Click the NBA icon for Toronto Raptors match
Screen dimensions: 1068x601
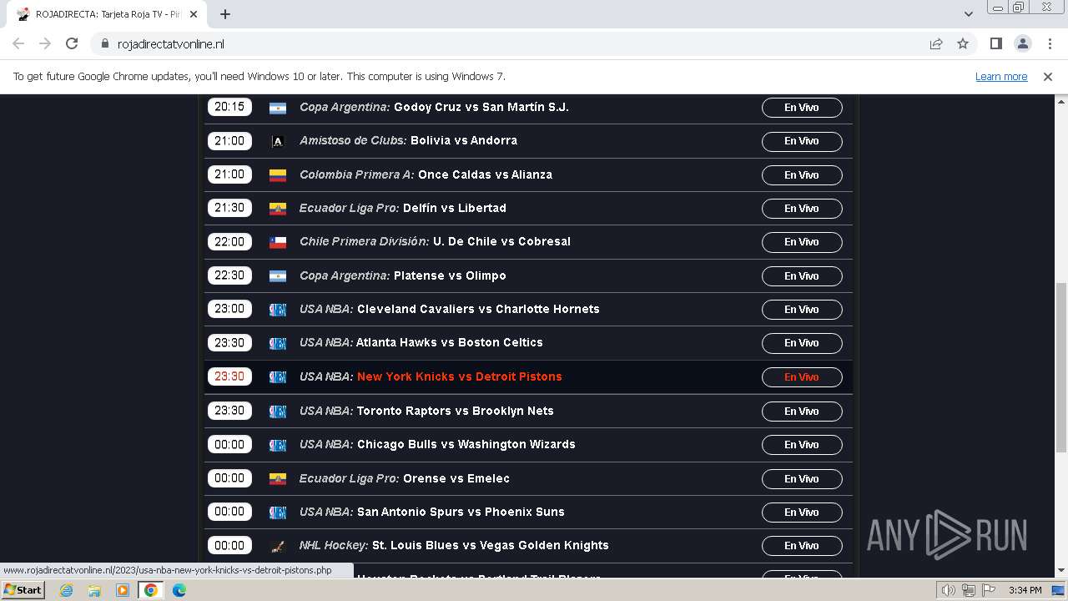pyautogui.click(x=278, y=412)
